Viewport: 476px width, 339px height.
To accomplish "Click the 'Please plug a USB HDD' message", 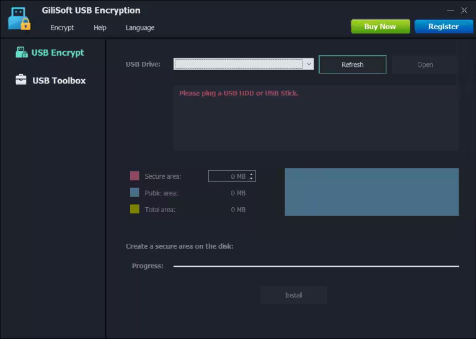I will [x=239, y=93].
